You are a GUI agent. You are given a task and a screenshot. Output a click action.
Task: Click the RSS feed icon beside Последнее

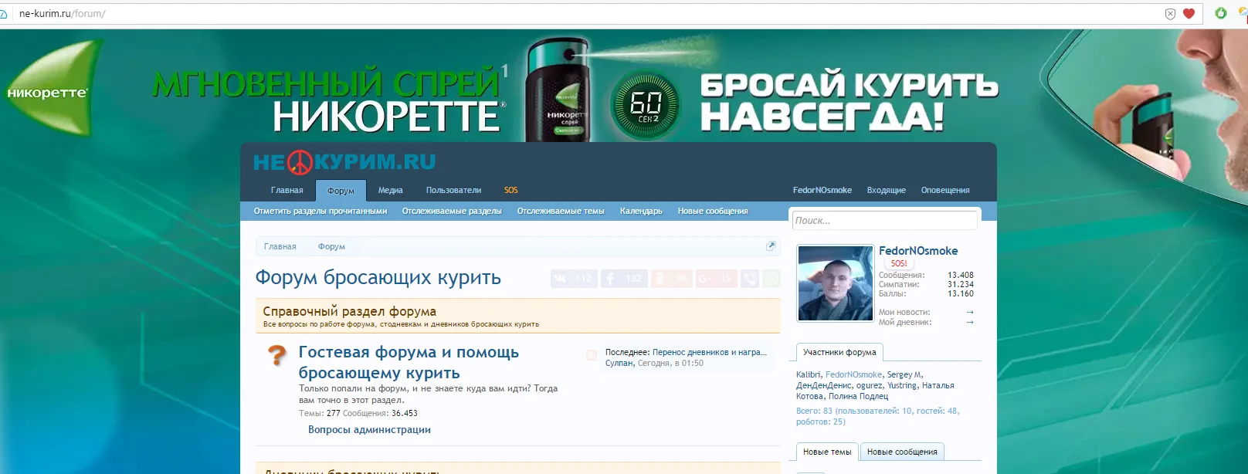click(592, 355)
